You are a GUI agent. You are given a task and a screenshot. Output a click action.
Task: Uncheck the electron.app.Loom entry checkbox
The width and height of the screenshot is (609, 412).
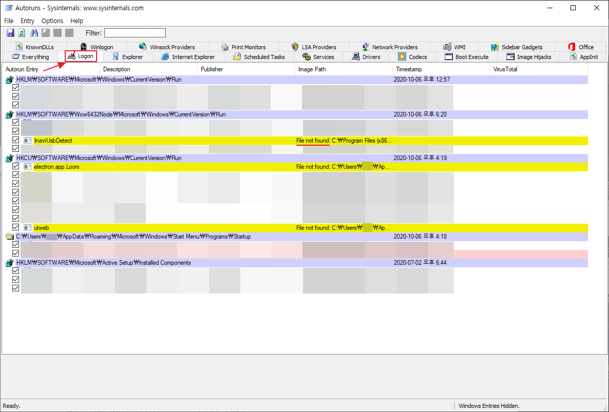click(15, 166)
